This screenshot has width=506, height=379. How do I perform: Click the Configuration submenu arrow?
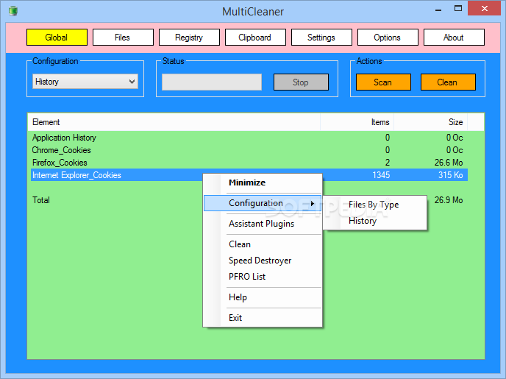click(313, 203)
